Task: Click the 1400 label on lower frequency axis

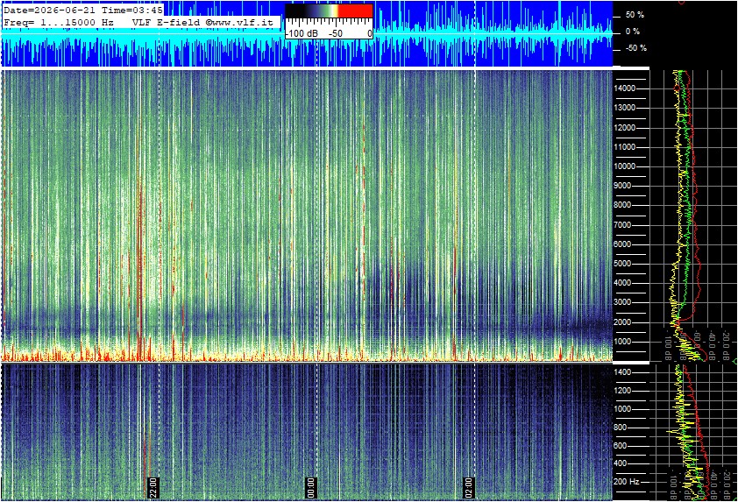Action: pyautogui.click(x=622, y=372)
